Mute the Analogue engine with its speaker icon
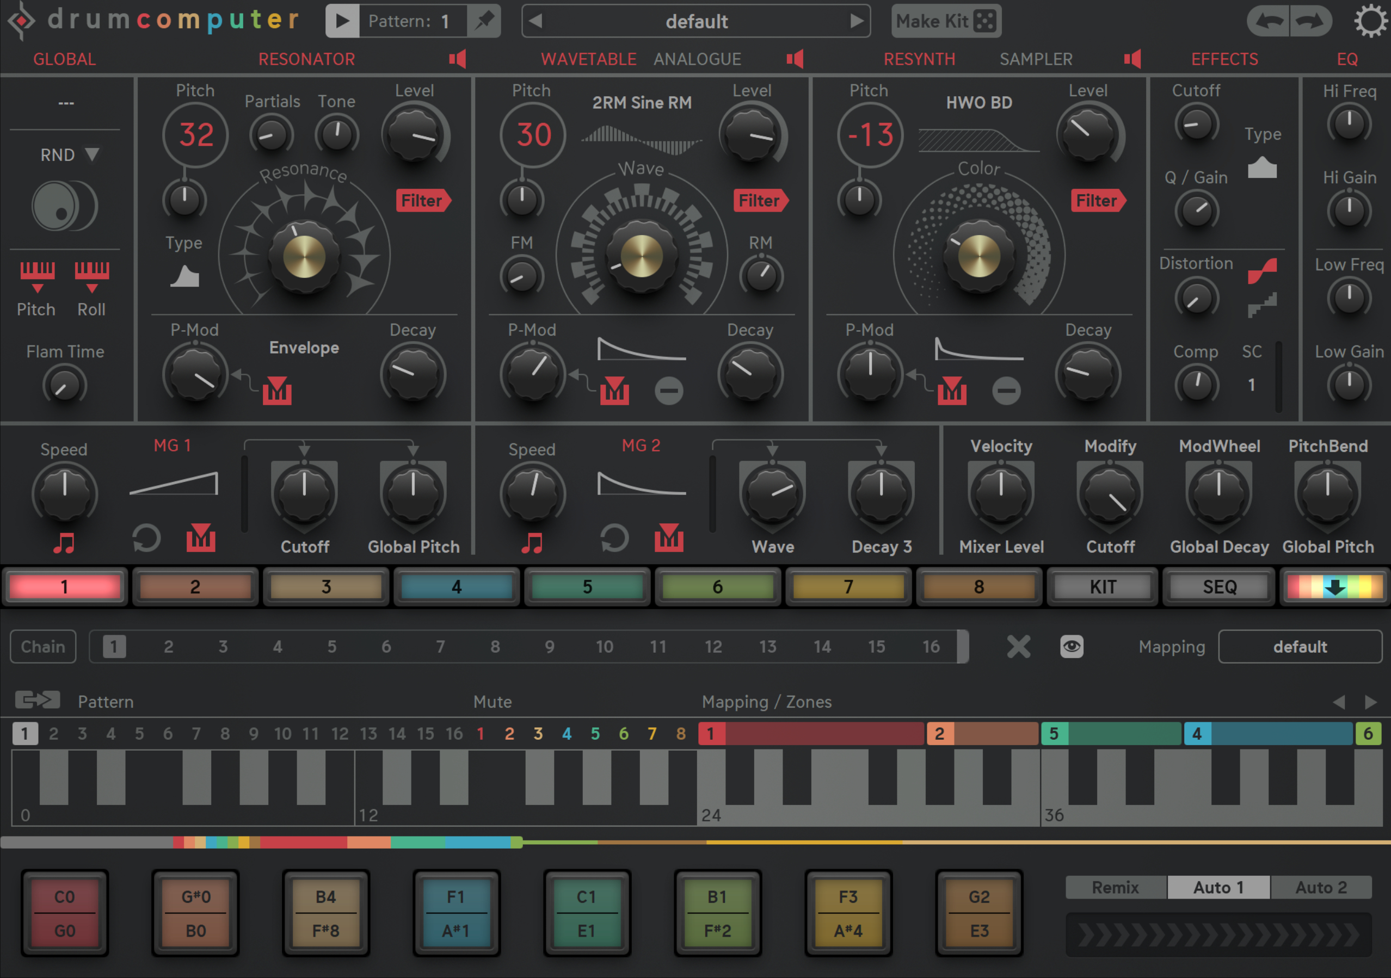 pyautogui.click(x=795, y=59)
